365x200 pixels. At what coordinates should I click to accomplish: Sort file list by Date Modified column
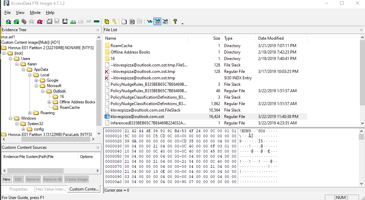pos(271,38)
